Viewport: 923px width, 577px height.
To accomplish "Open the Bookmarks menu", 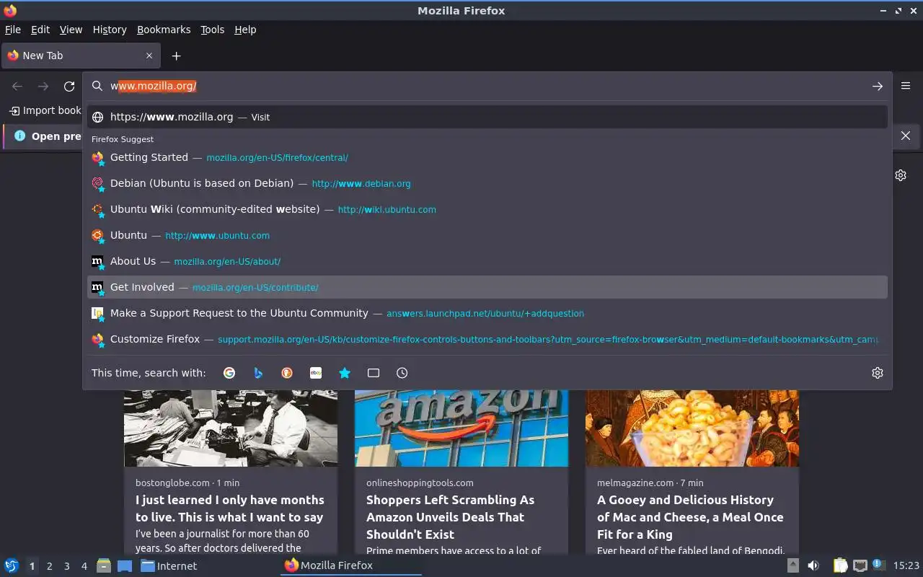I will [164, 30].
